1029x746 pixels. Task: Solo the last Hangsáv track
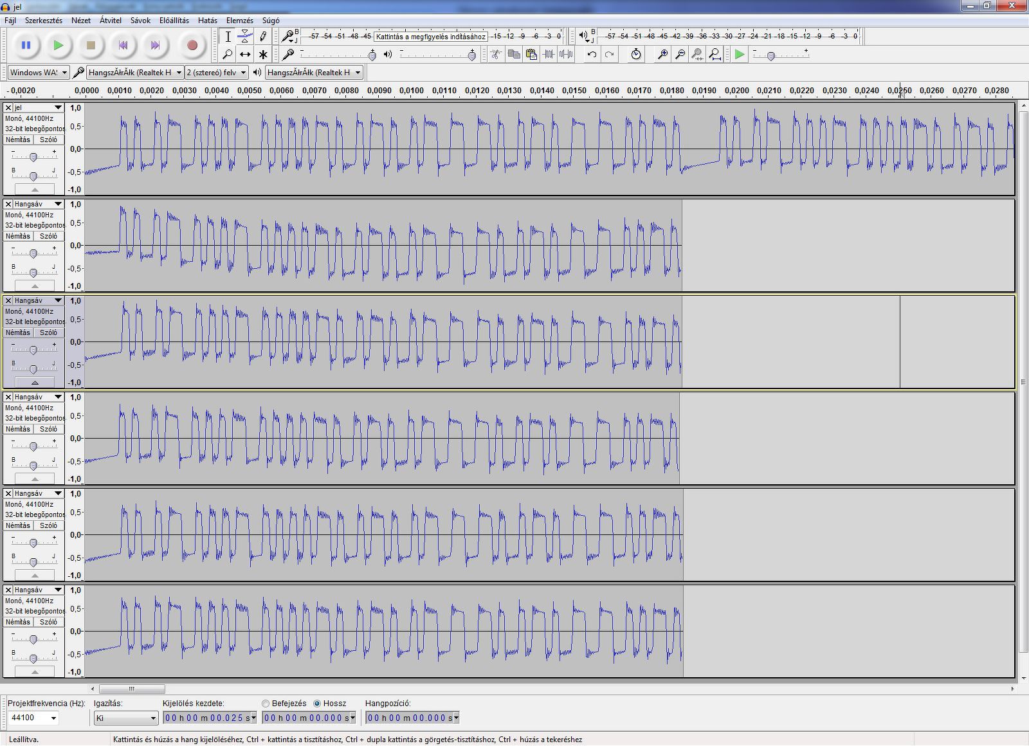pyautogui.click(x=49, y=622)
